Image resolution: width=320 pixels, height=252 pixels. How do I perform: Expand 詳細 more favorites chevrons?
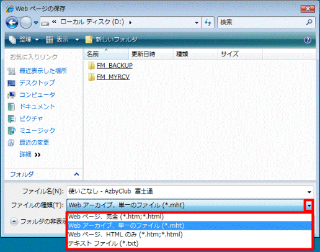coord(38,155)
